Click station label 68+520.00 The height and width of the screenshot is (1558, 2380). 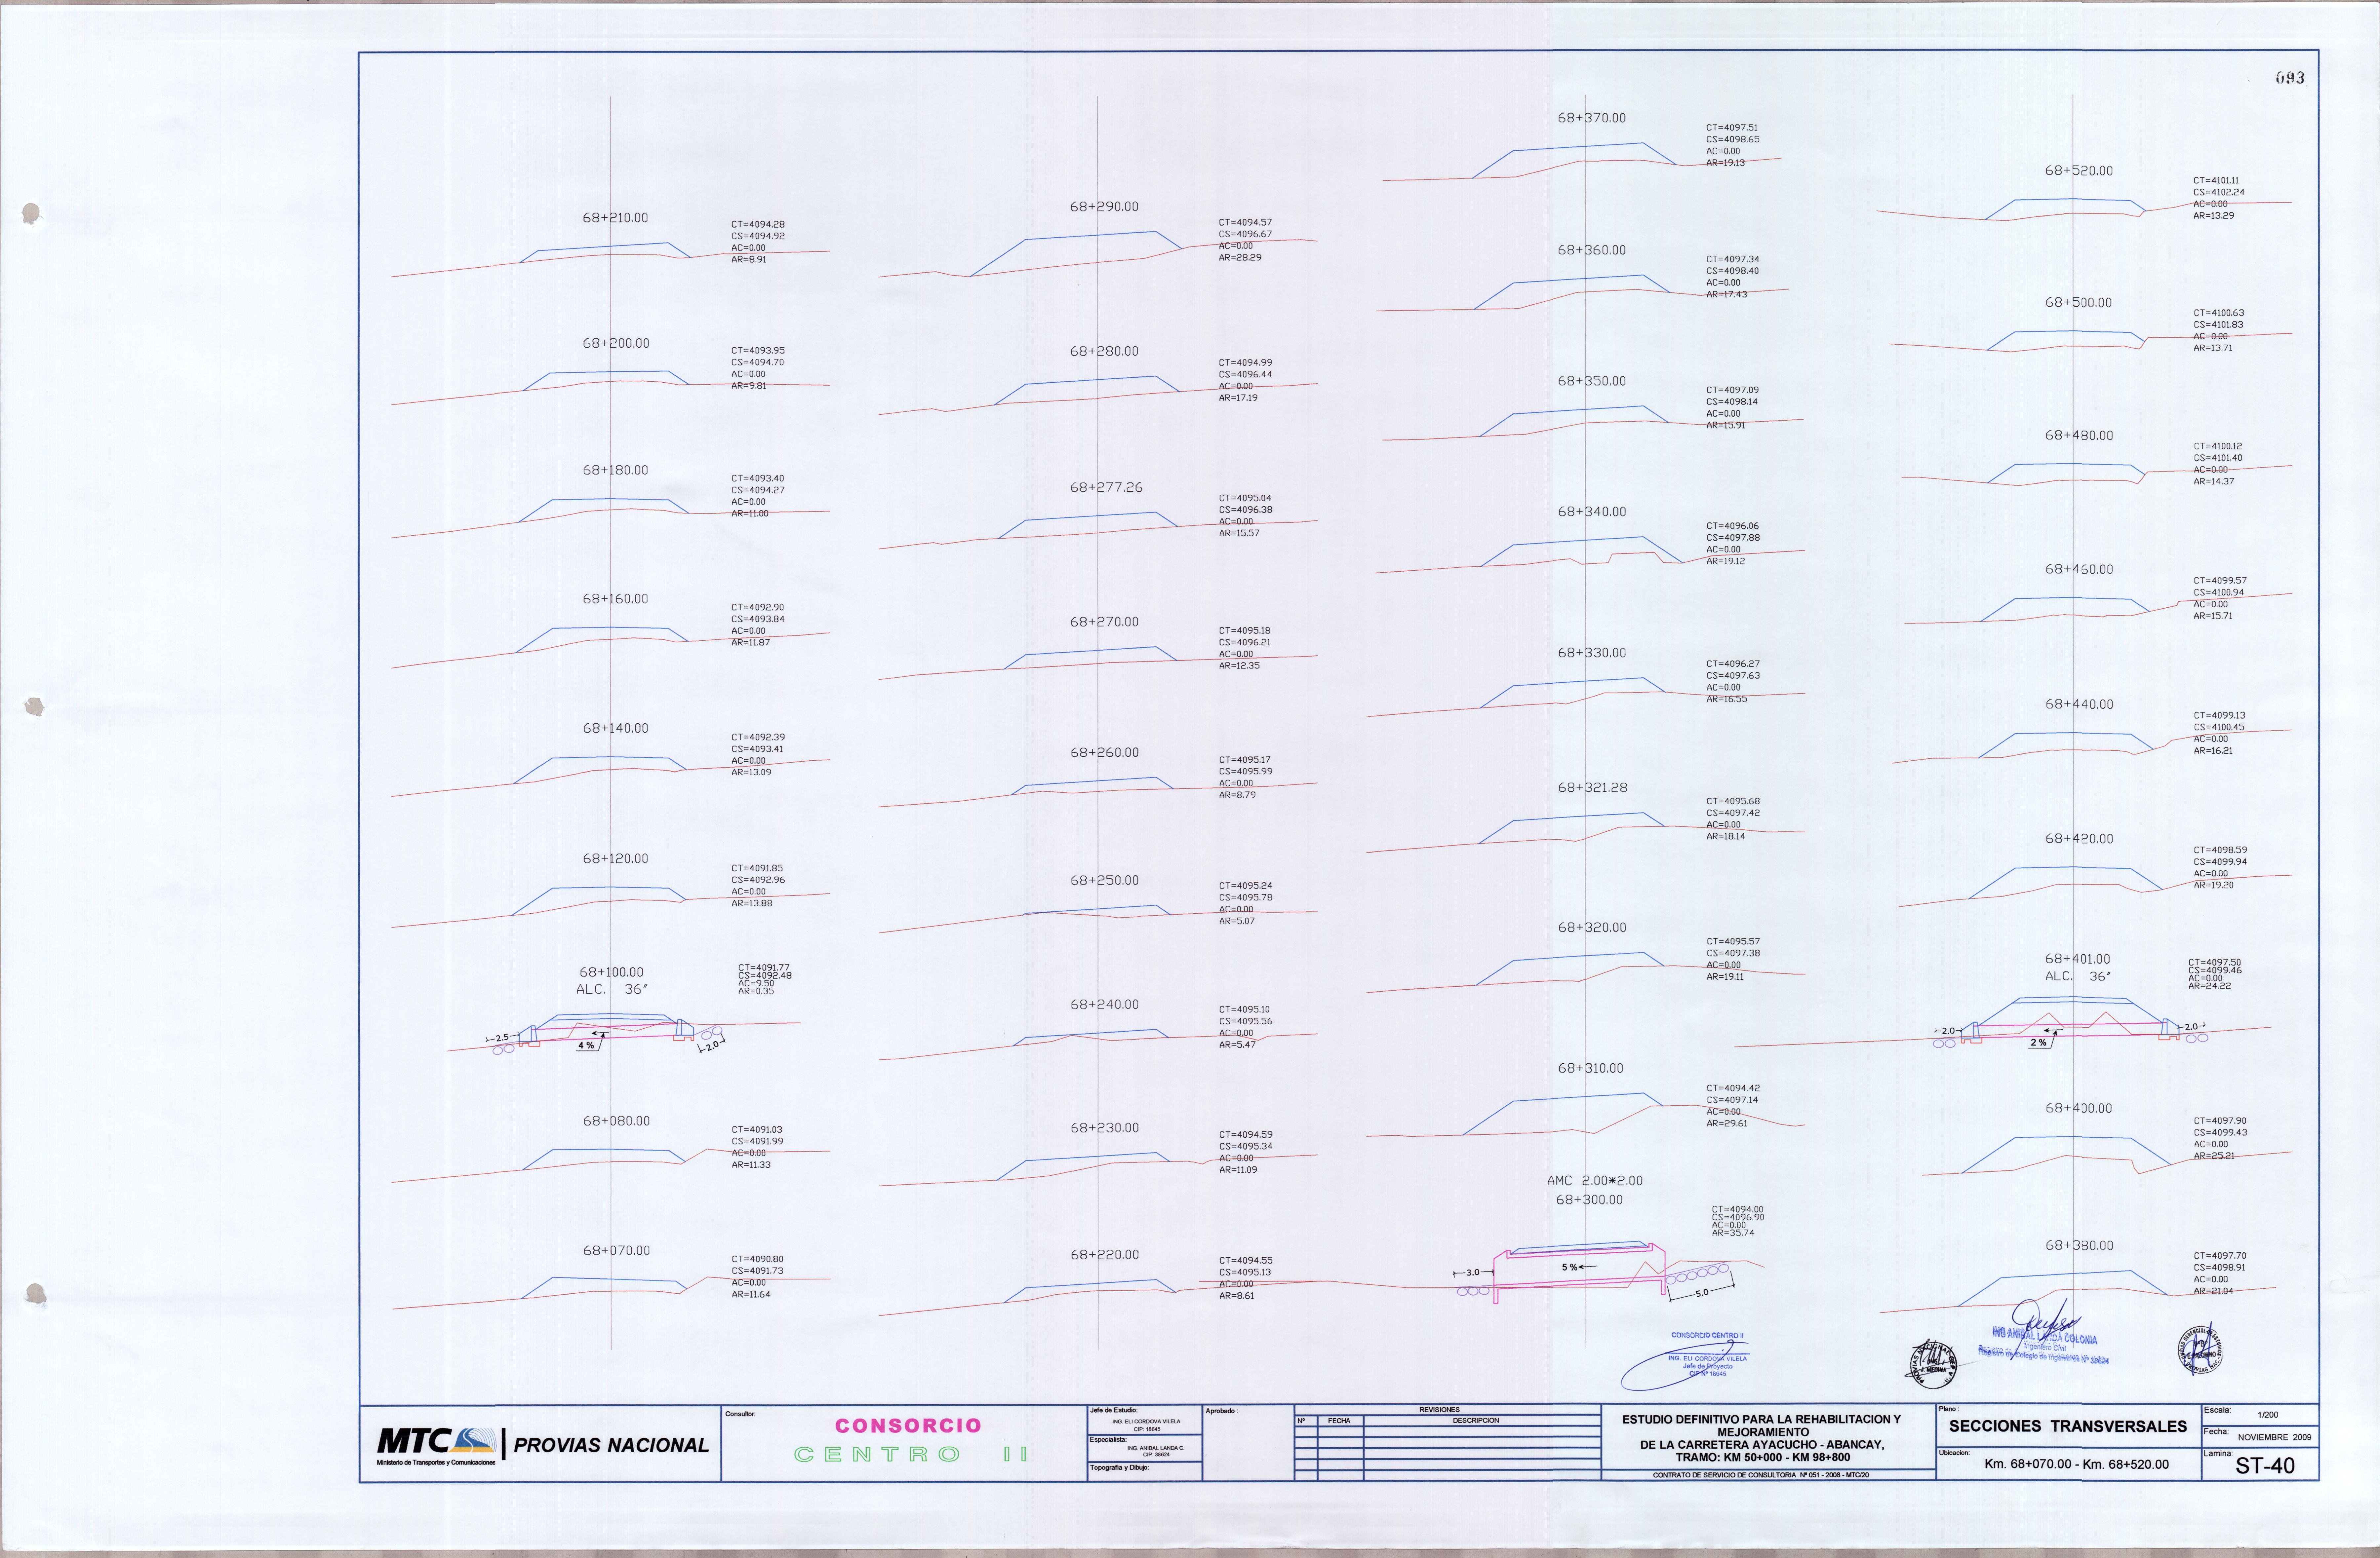click(x=2079, y=171)
